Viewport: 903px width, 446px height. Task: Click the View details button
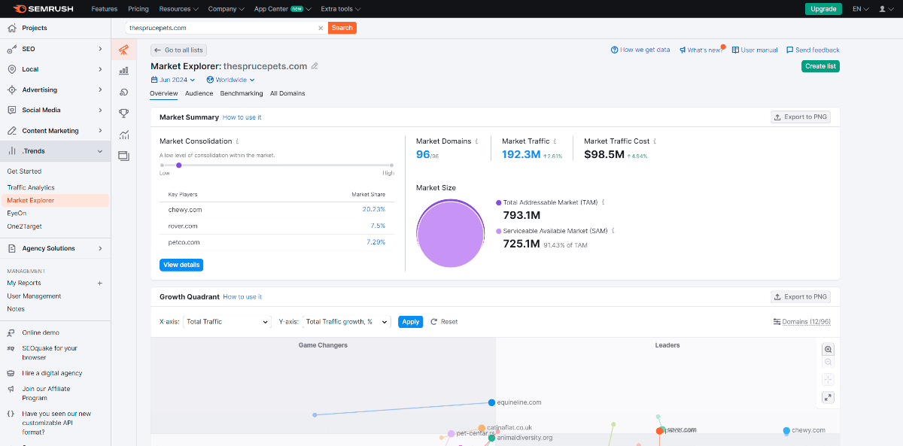coord(181,265)
